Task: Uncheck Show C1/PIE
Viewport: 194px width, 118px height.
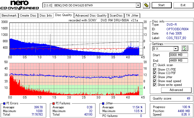Action: tap(155, 70)
